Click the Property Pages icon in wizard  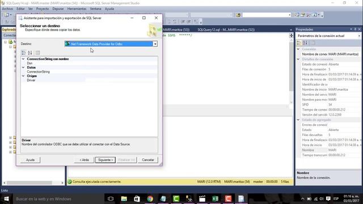click(x=38, y=53)
